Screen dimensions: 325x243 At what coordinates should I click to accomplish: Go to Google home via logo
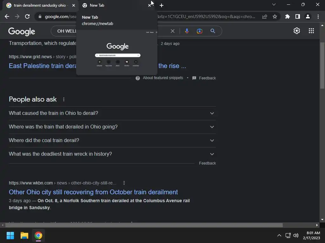[22, 31]
